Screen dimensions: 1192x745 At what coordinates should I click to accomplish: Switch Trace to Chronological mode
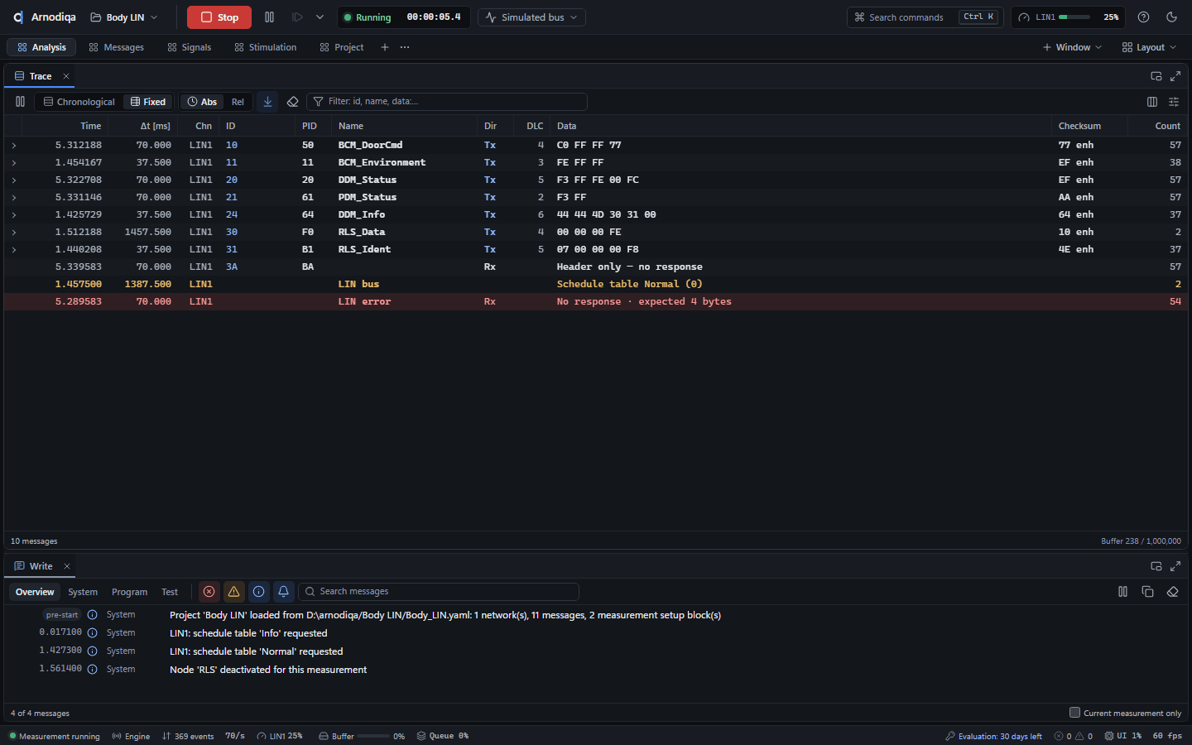79,102
